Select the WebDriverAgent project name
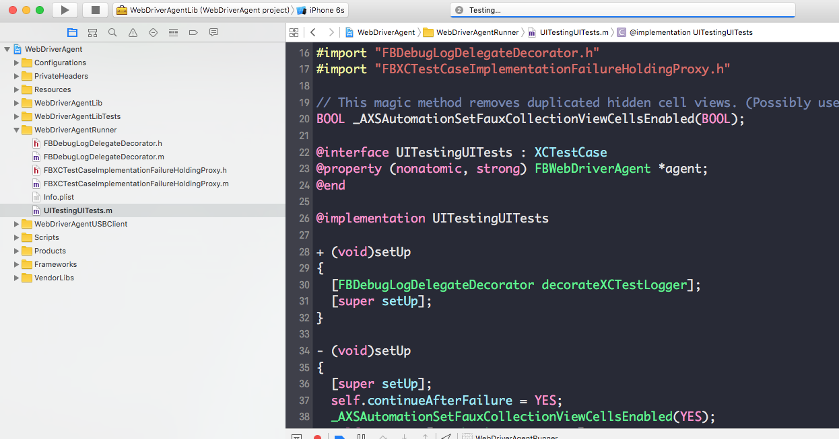Image resolution: width=839 pixels, height=439 pixels. click(x=54, y=49)
